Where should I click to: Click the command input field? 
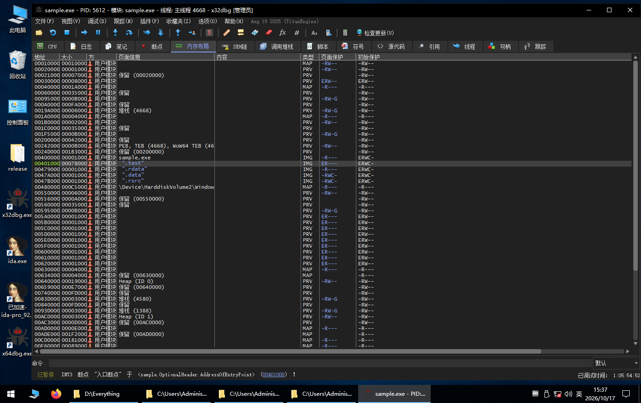pos(320,363)
